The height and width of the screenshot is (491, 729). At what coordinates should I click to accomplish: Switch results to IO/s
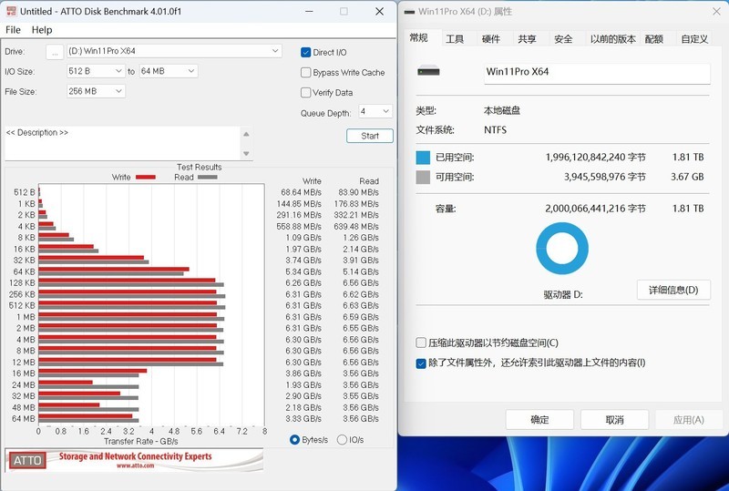[342, 439]
